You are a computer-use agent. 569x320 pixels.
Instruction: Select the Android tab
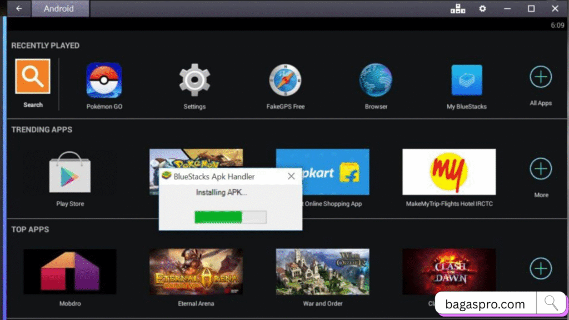59,8
